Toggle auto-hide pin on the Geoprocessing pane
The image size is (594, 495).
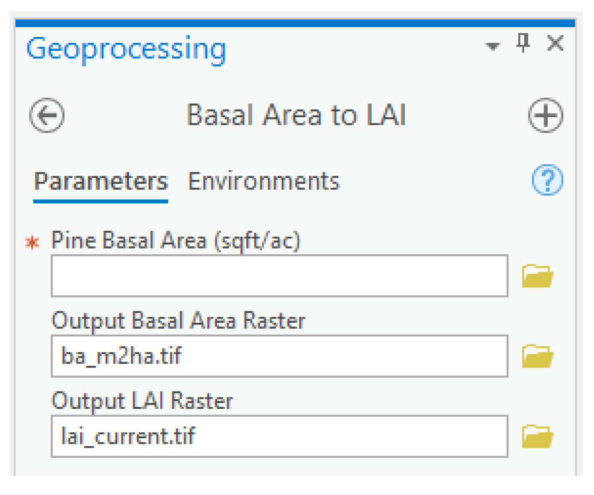point(523,43)
